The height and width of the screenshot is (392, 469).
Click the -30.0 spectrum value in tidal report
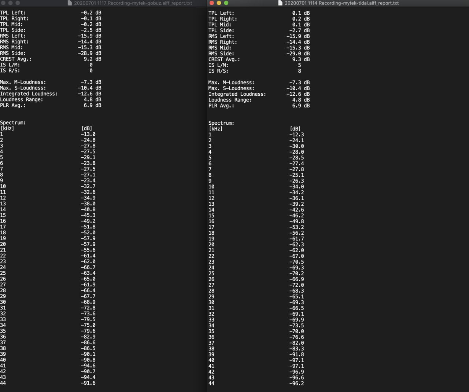(296, 146)
